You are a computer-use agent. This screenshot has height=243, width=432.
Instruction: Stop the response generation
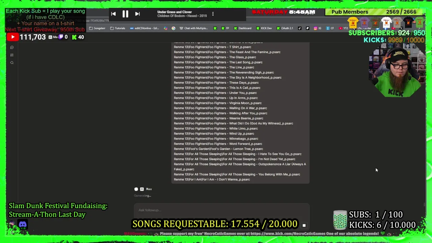point(304,225)
